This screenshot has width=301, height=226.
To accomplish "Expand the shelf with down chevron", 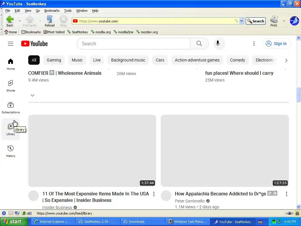I will click(32, 95).
